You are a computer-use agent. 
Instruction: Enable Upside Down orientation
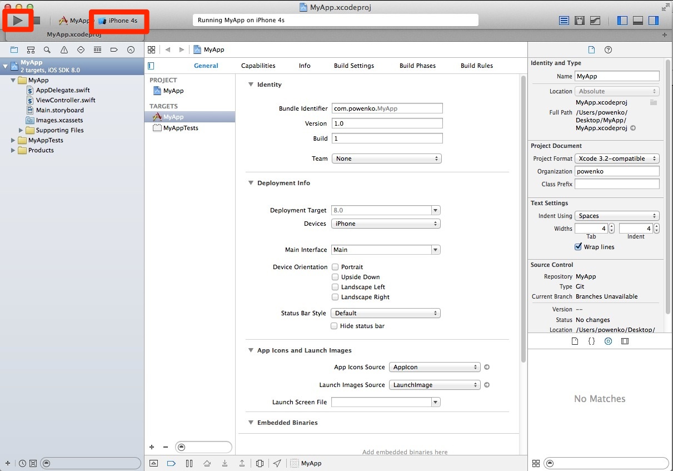point(335,277)
